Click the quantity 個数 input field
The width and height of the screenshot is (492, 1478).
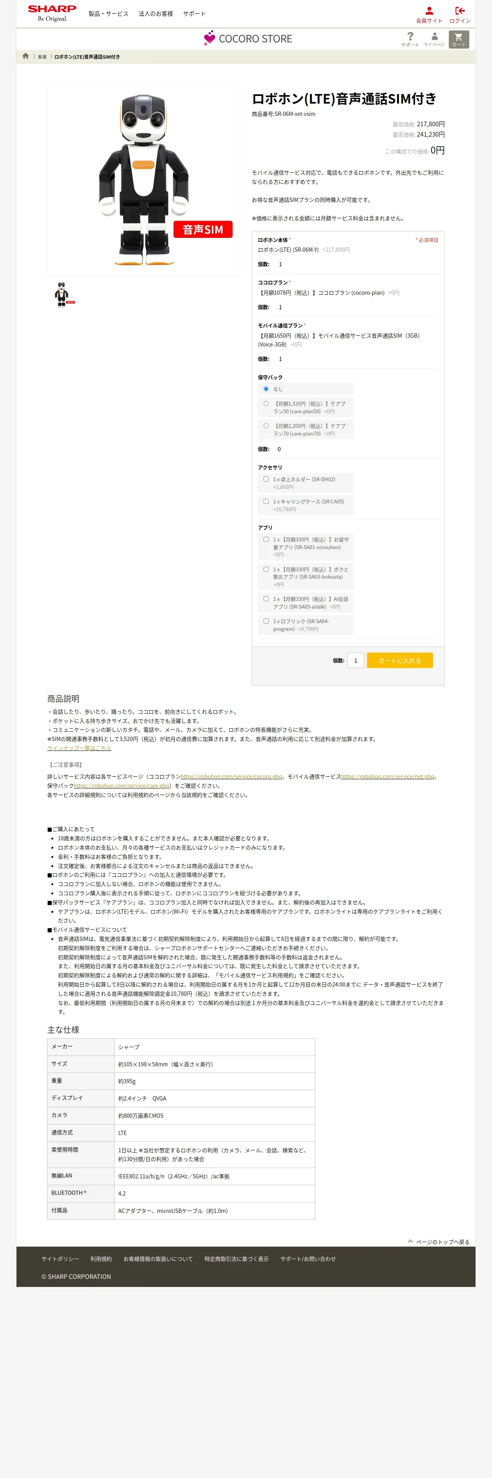point(356,660)
